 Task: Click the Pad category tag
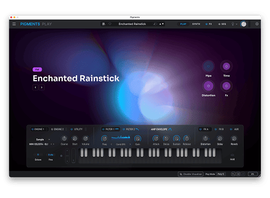37,70
